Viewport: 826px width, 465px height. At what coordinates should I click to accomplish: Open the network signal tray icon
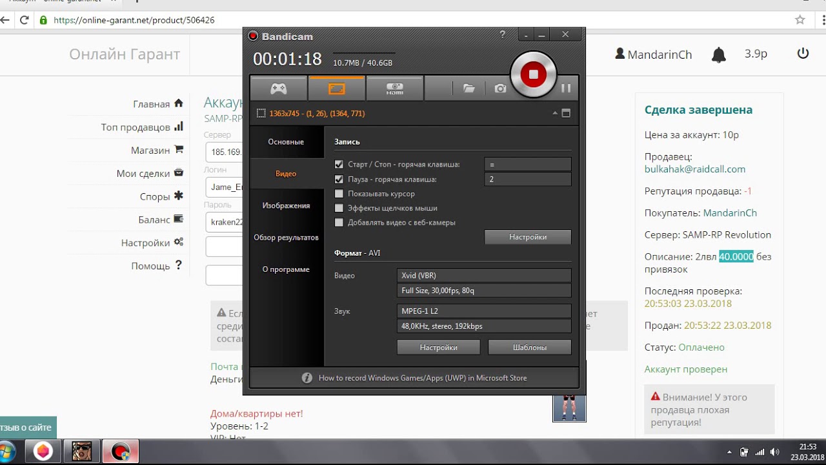(x=760, y=452)
